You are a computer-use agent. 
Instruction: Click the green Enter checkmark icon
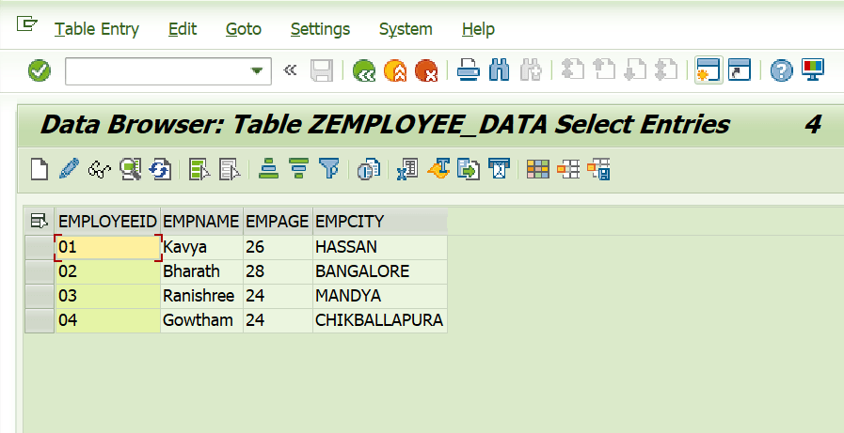tap(40, 70)
